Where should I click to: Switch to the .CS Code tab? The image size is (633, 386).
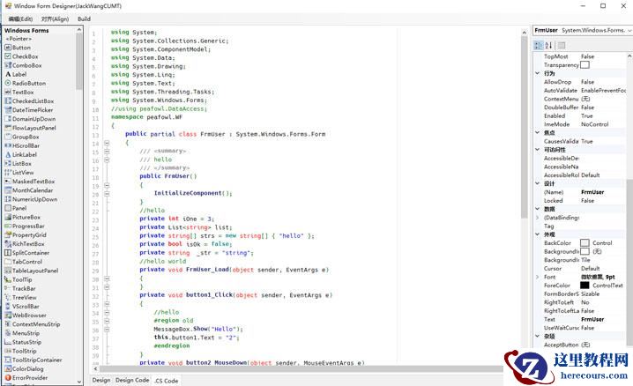point(167,381)
